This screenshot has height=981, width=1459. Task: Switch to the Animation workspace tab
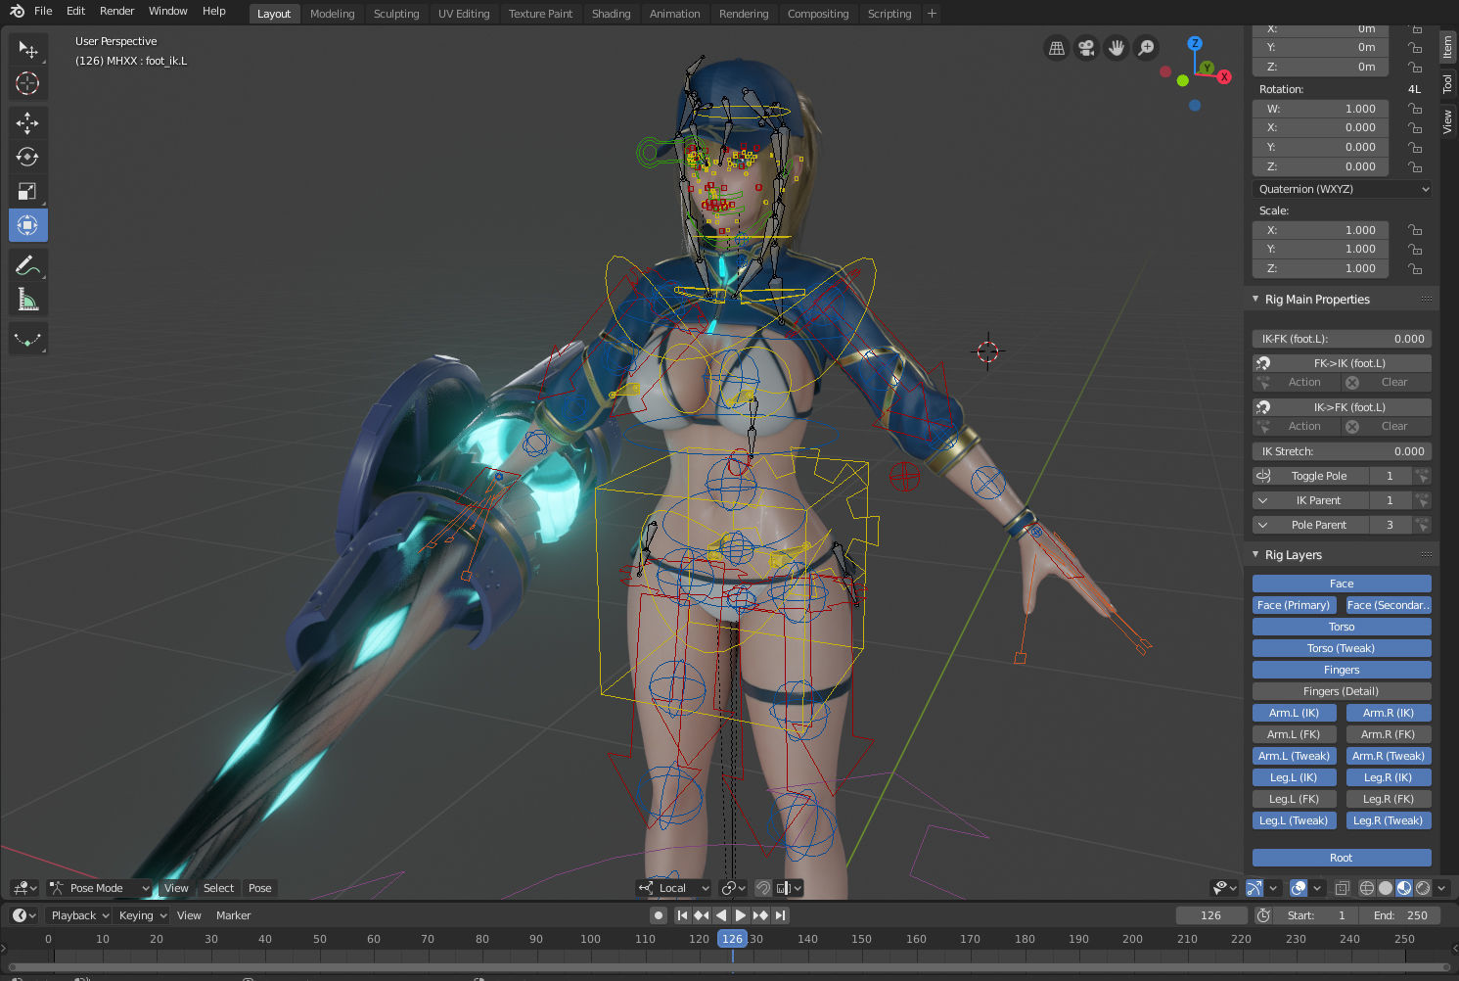pos(675,14)
